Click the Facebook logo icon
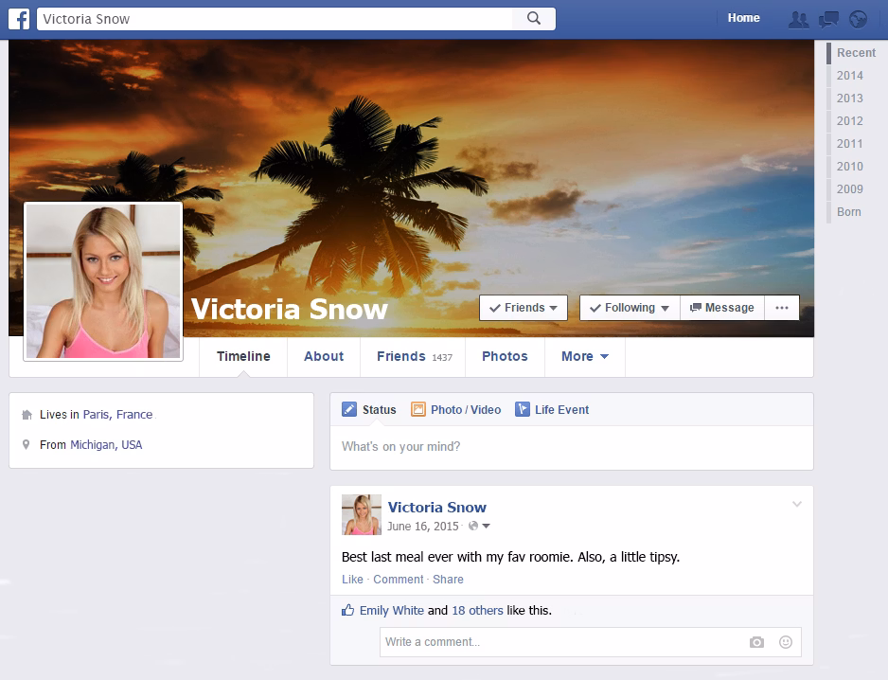Screen dimensions: 888x680 pos(19,19)
